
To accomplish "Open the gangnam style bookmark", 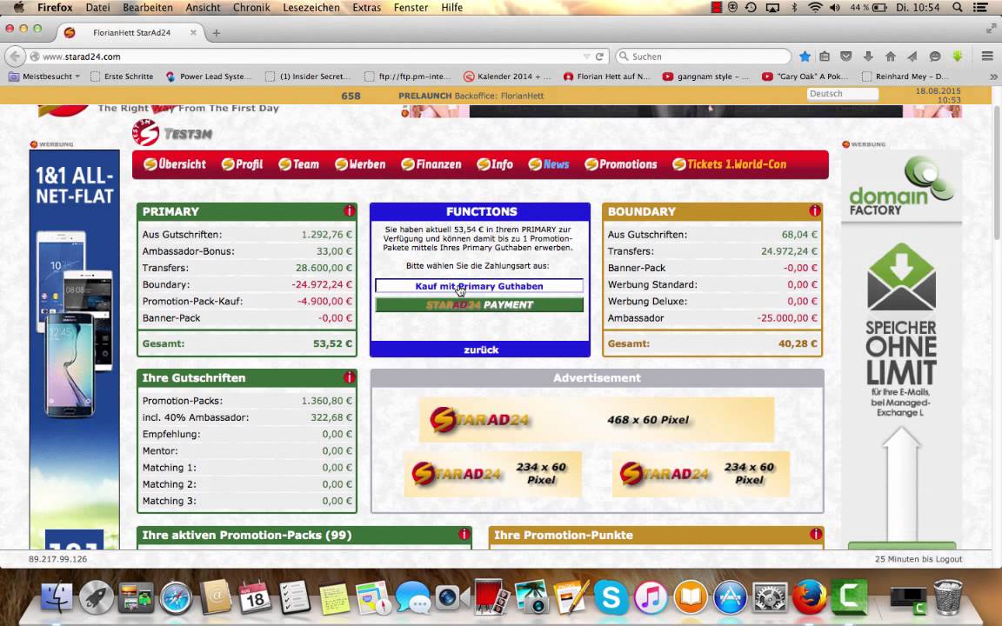I will [x=706, y=76].
